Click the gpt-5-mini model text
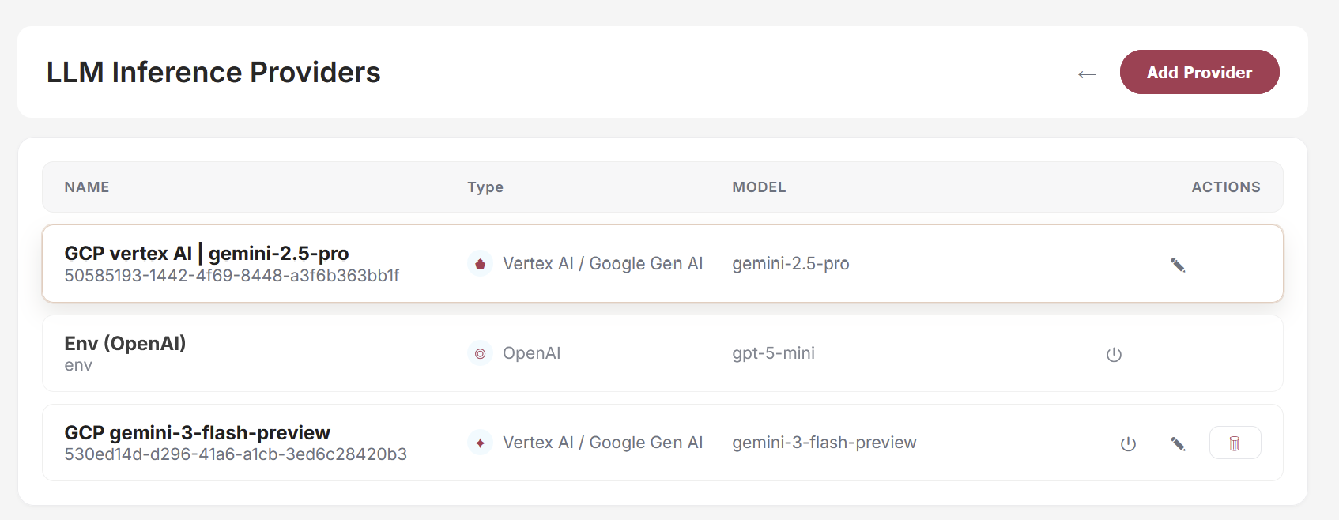 [773, 353]
